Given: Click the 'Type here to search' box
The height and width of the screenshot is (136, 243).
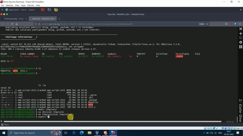Looking at the screenshot, I should coord(35,133).
